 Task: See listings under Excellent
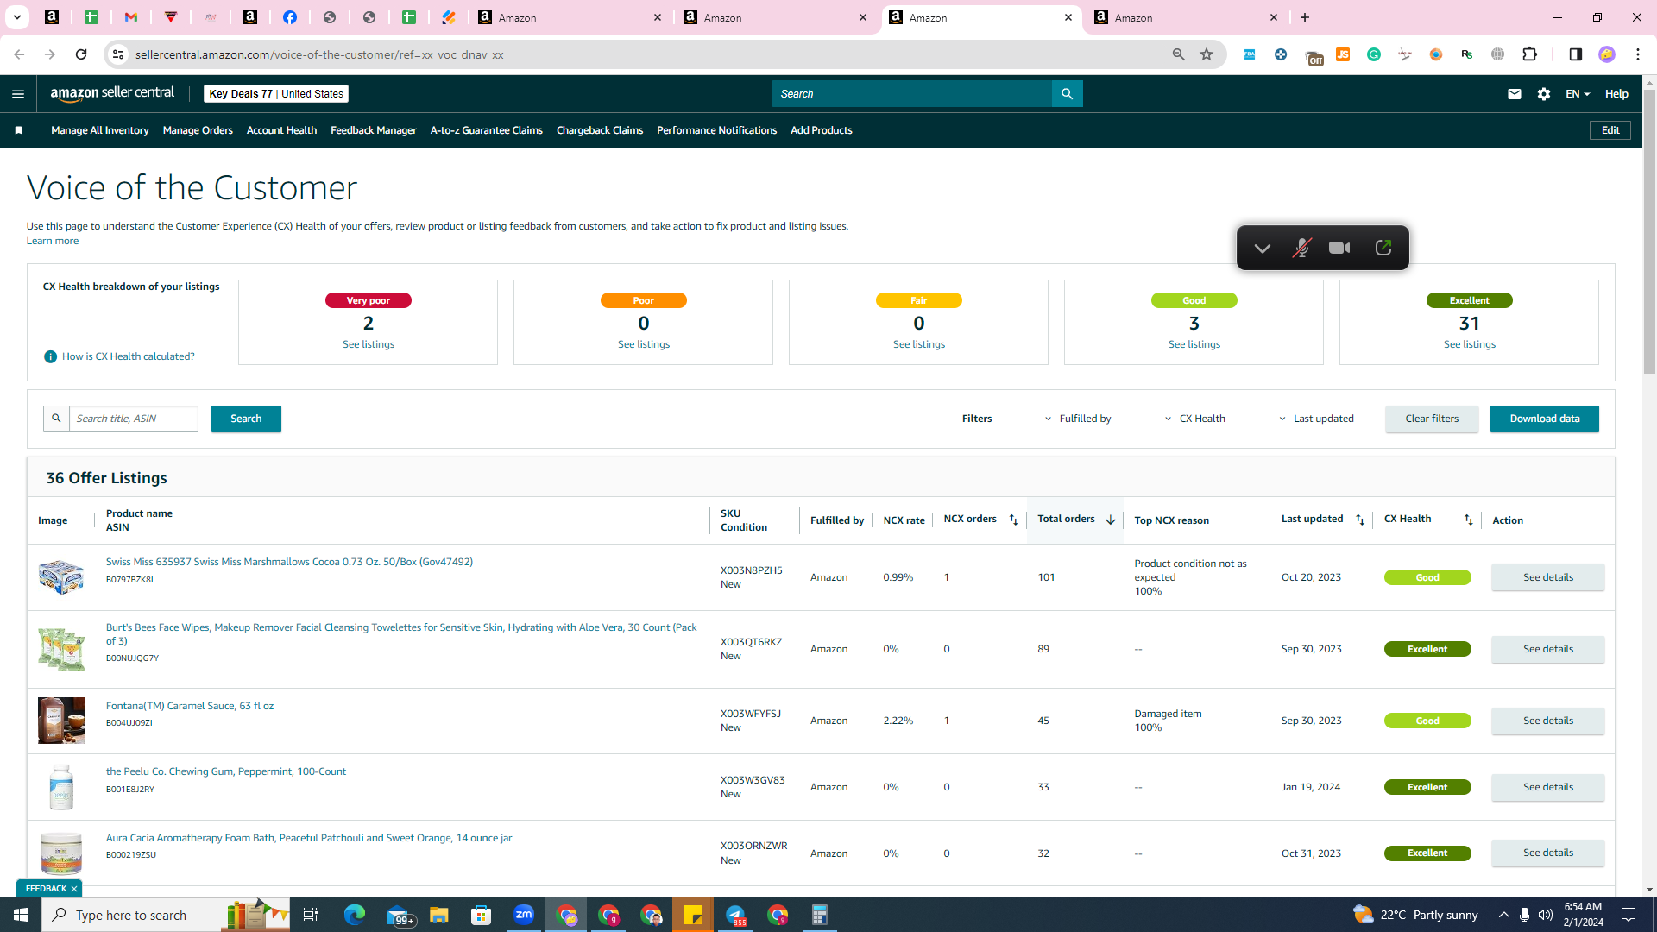[x=1470, y=344]
